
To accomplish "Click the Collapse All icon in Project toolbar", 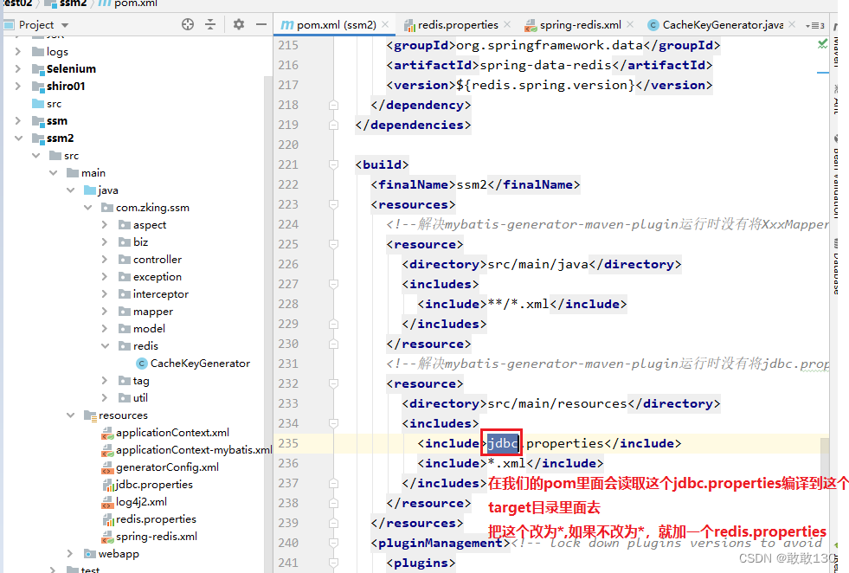I will coord(210,24).
